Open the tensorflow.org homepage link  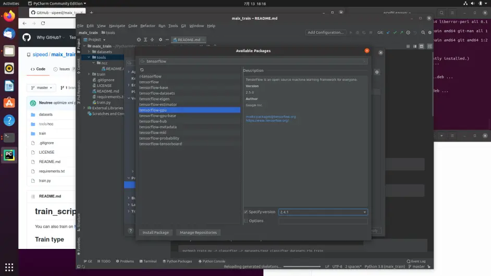(x=267, y=120)
